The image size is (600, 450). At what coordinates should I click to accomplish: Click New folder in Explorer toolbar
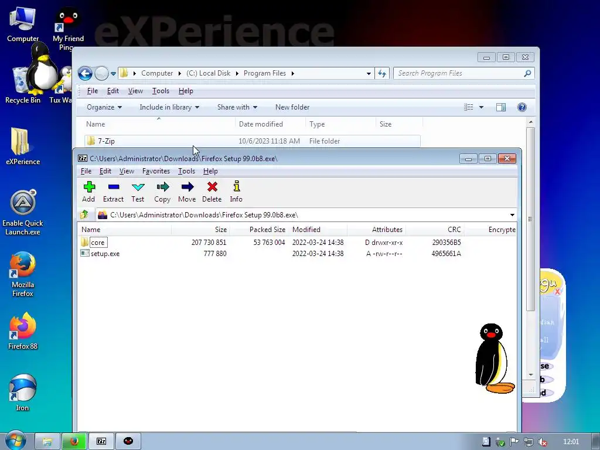click(x=292, y=107)
